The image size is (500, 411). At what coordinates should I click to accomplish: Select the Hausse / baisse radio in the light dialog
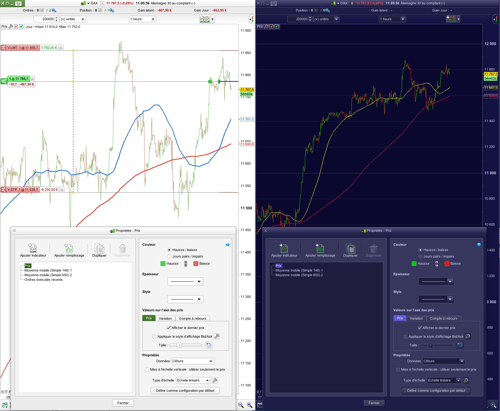pos(169,250)
